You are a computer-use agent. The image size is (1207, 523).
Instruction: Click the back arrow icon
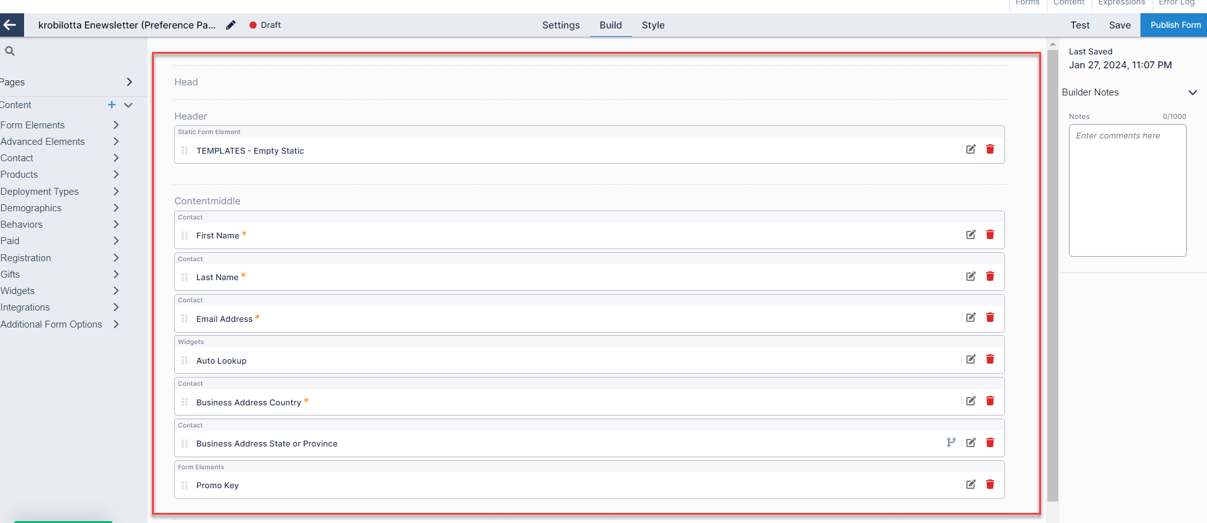click(x=11, y=25)
